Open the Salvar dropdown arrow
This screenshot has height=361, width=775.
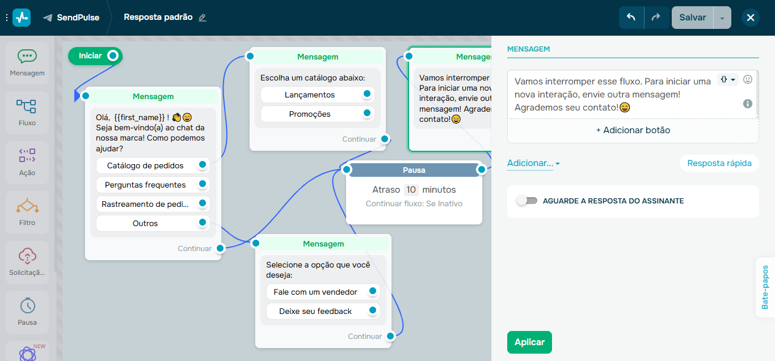722,18
